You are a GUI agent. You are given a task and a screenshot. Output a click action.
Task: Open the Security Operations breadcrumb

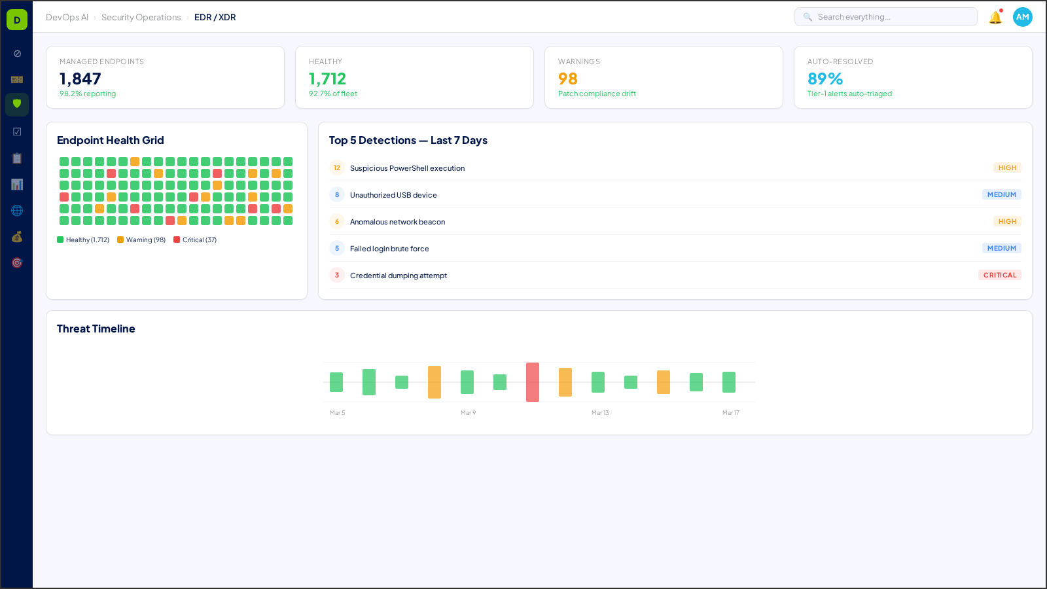(x=141, y=17)
